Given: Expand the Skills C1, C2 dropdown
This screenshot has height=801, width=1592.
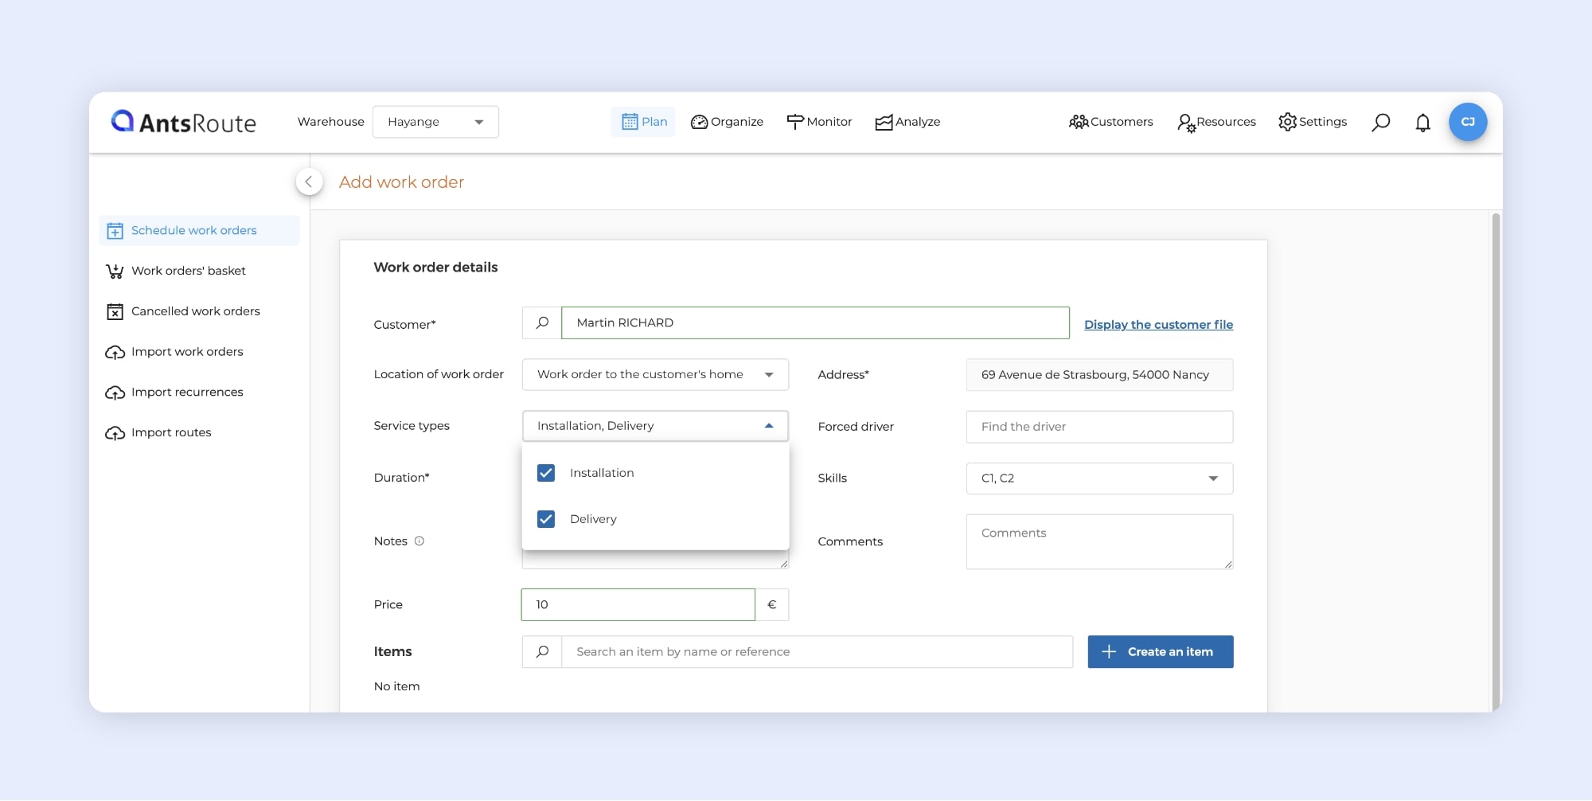Looking at the screenshot, I should click(1098, 479).
